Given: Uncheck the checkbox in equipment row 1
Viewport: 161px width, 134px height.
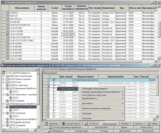Looking at the screenshot, I should [54, 80].
